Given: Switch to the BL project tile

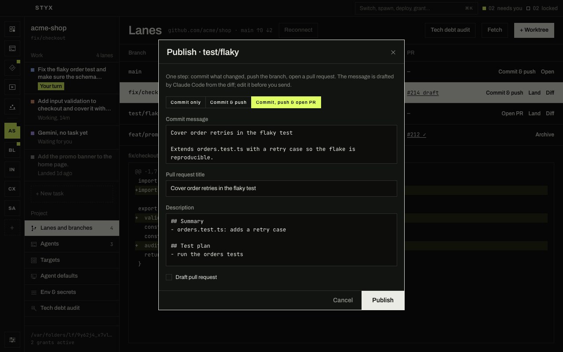Looking at the screenshot, I should tap(12, 150).
